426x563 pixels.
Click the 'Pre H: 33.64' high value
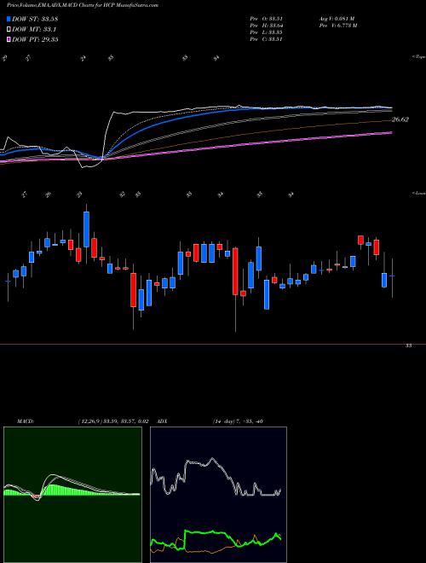(x=267, y=25)
